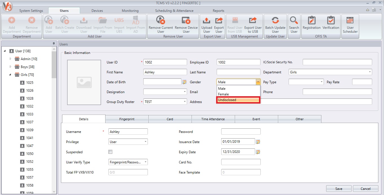Open the Monitoring ribbon tab
The width and height of the screenshot is (384, 195).
130,11
